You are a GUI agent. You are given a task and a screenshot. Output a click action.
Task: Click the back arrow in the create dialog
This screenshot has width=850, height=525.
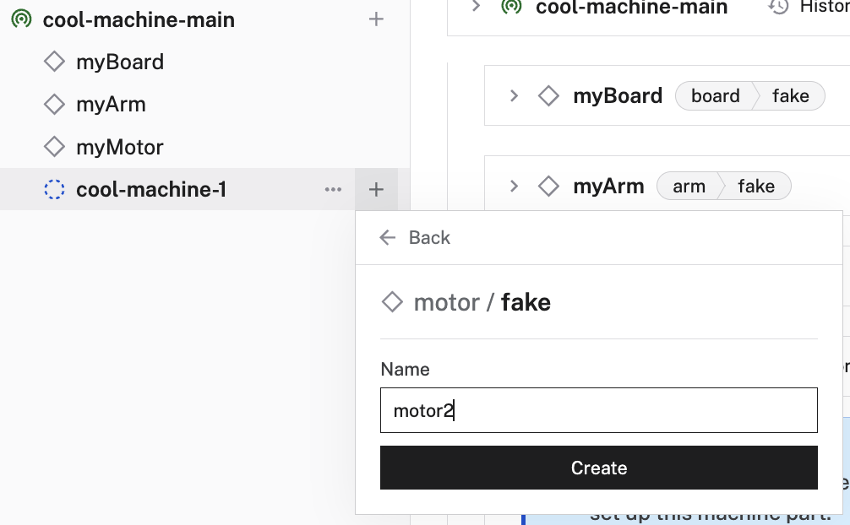click(387, 237)
